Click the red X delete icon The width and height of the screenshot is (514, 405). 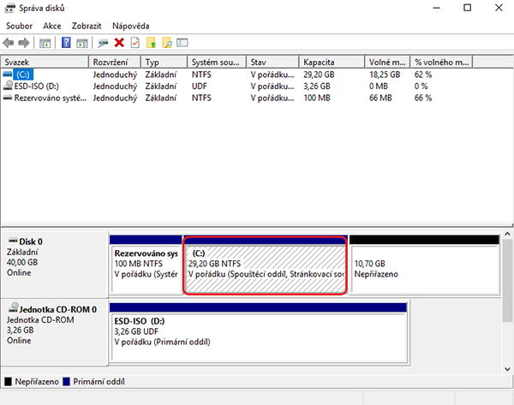pos(119,42)
